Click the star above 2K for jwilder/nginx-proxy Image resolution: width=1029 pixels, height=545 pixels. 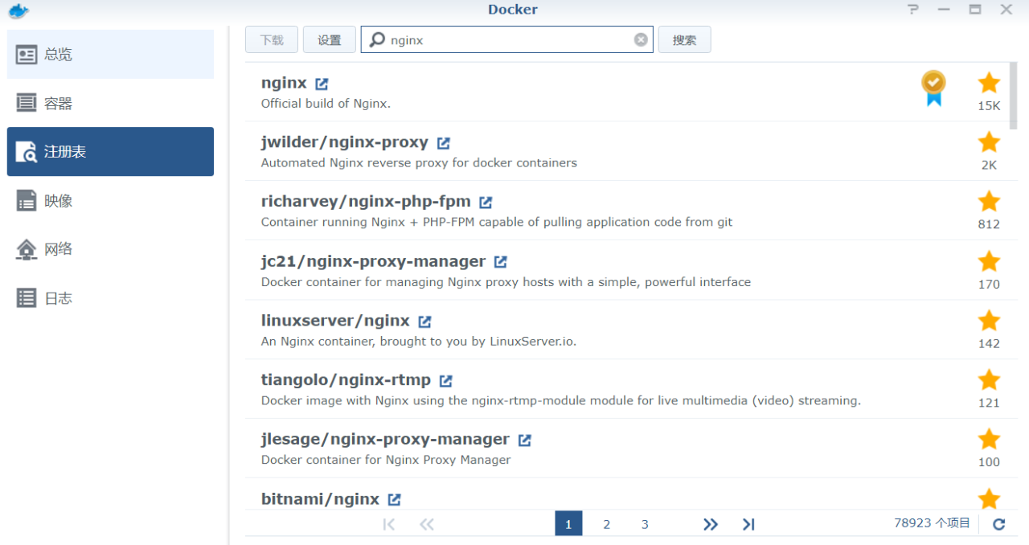(x=989, y=142)
